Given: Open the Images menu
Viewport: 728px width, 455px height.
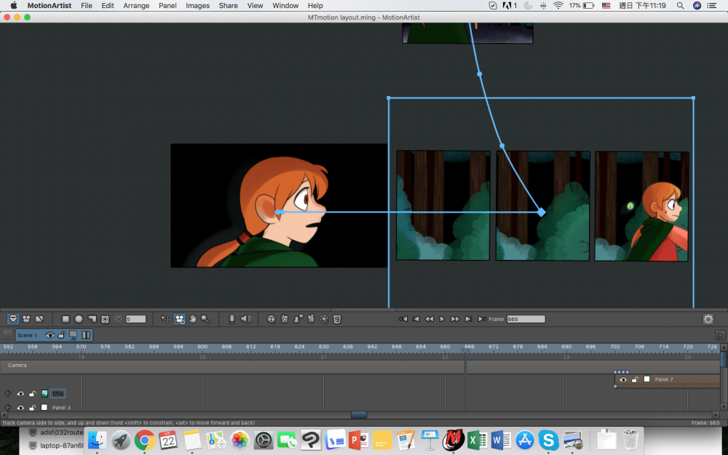Looking at the screenshot, I should 197,6.
